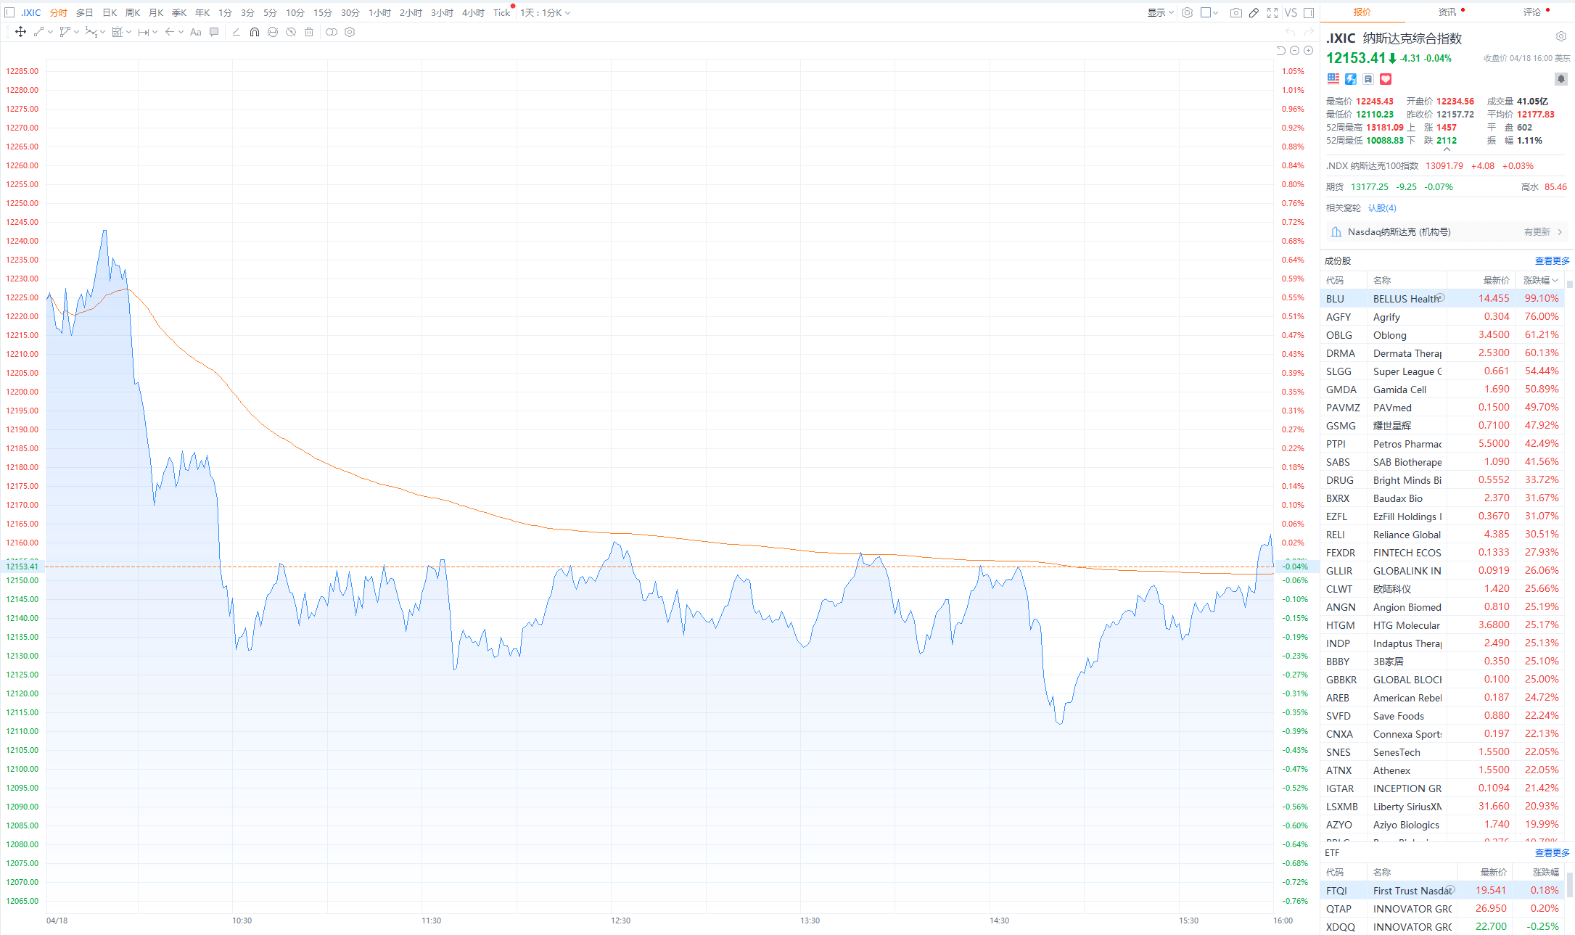This screenshot has width=1575, height=935.
Task: Toggle the right side panel visibility
Action: pyautogui.click(x=1309, y=12)
